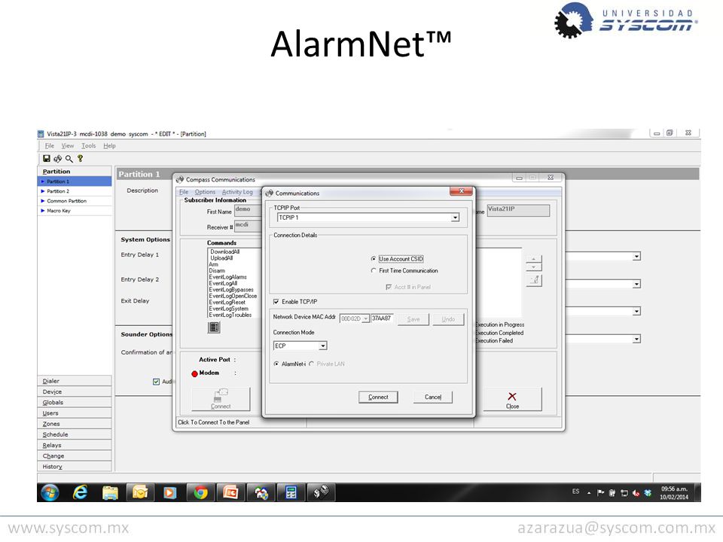
Task: Click Cancel in Communications dialog
Action: tap(432, 397)
